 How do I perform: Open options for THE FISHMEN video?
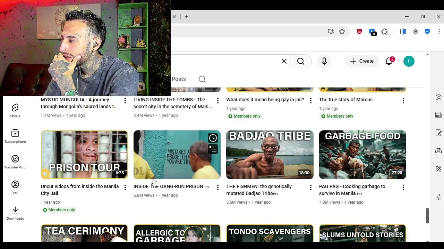[310, 187]
